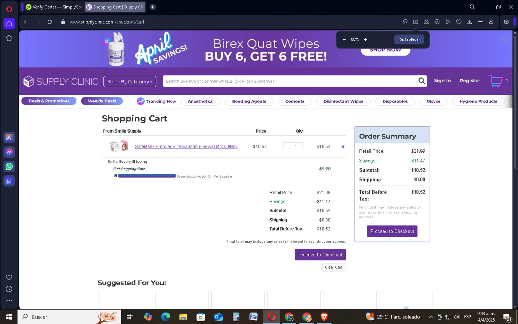Open Aria AI icon in sidebar
Image resolution: width=518 pixels, height=324 pixels.
click(9, 137)
